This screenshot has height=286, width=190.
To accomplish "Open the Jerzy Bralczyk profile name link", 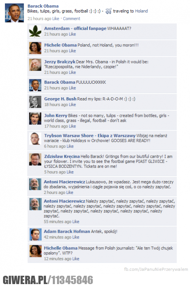I will pos(60,62).
